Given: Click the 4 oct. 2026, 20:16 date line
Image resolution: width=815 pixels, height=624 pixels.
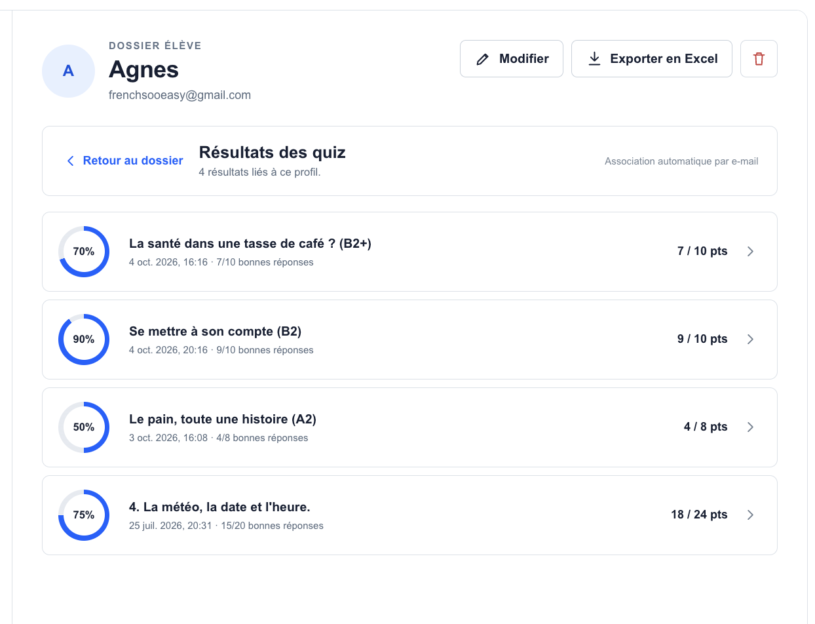Looking at the screenshot, I should pyautogui.click(x=221, y=350).
